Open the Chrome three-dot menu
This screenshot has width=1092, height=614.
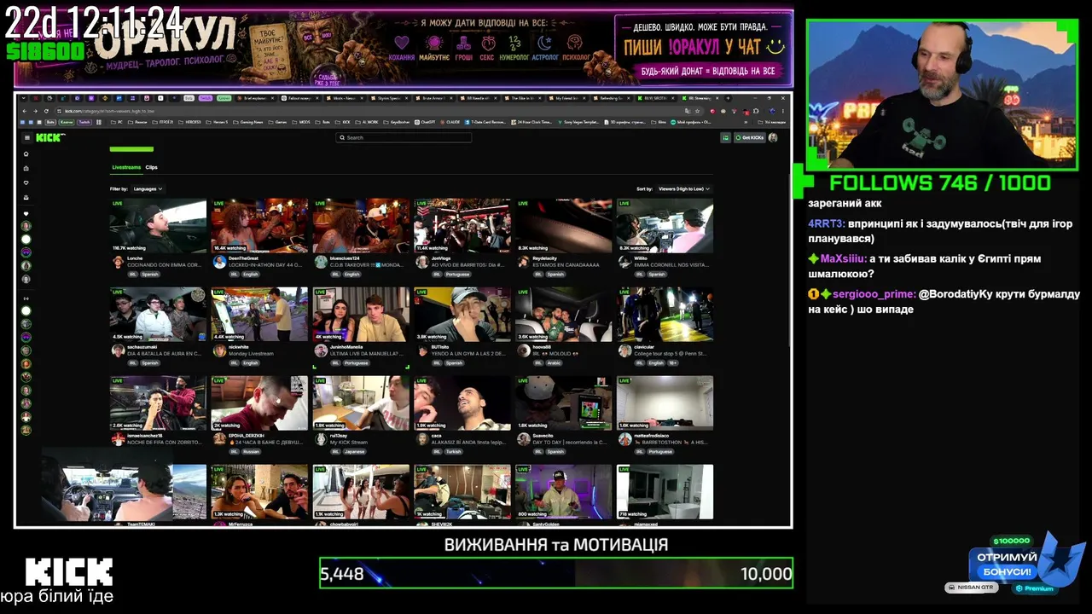tap(783, 111)
